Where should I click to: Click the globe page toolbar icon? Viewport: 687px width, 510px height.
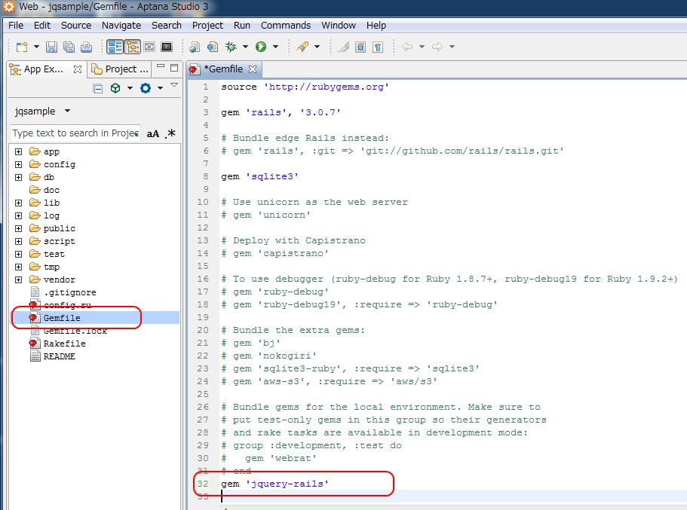click(195, 47)
